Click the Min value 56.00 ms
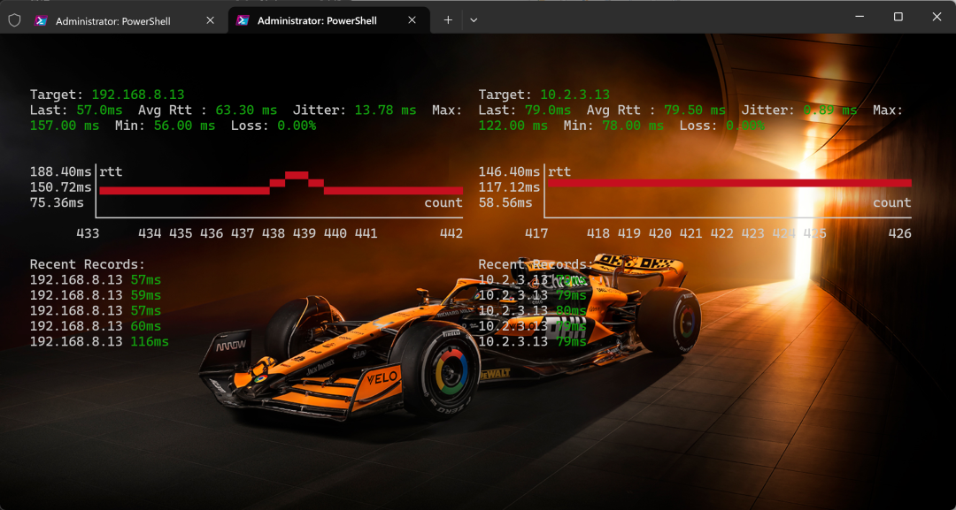Image resolution: width=956 pixels, height=510 pixels. 184,126
